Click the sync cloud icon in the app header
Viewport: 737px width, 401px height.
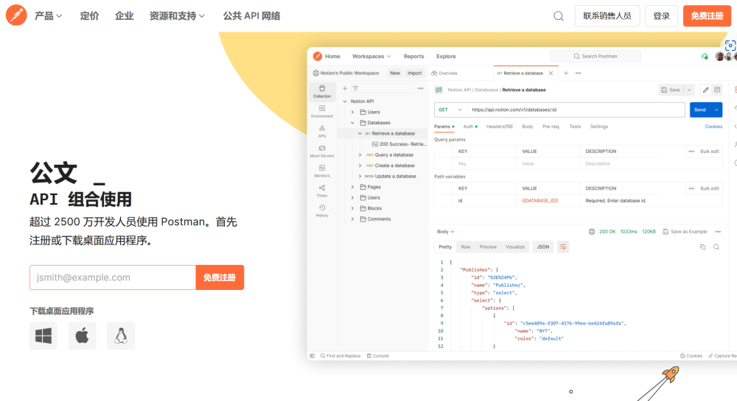[x=705, y=56]
